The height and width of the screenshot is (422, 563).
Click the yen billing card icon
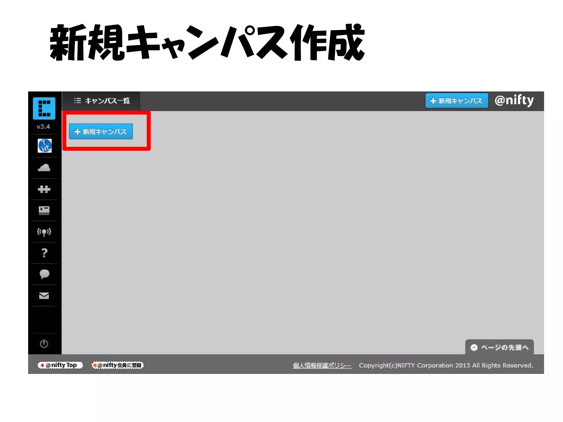click(x=44, y=210)
